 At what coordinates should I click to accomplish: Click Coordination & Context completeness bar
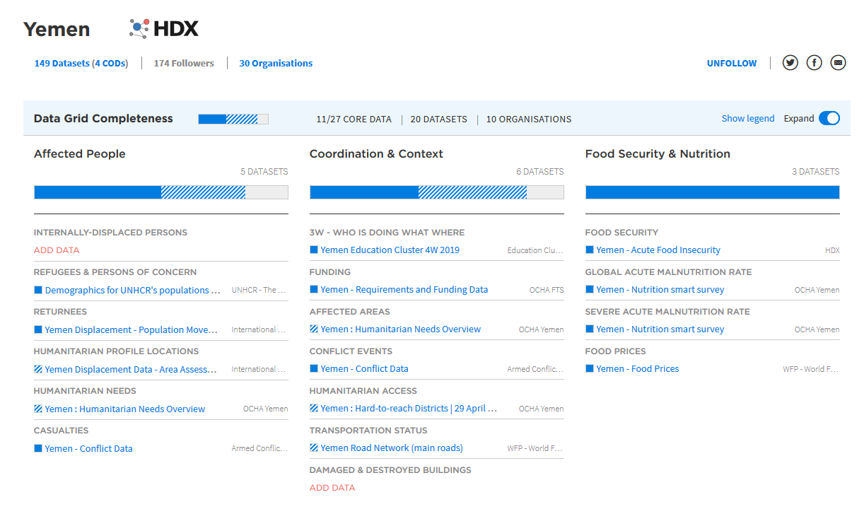(x=437, y=192)
